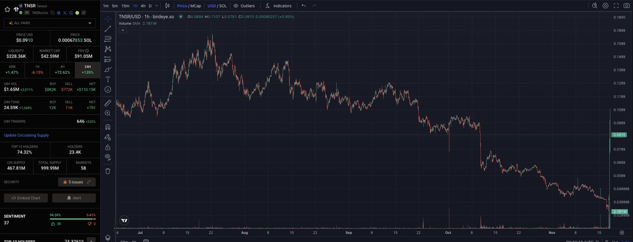
Task: Add TNSR to favorites with star icon
Action: pyautogui.click(x=7, y=9)
